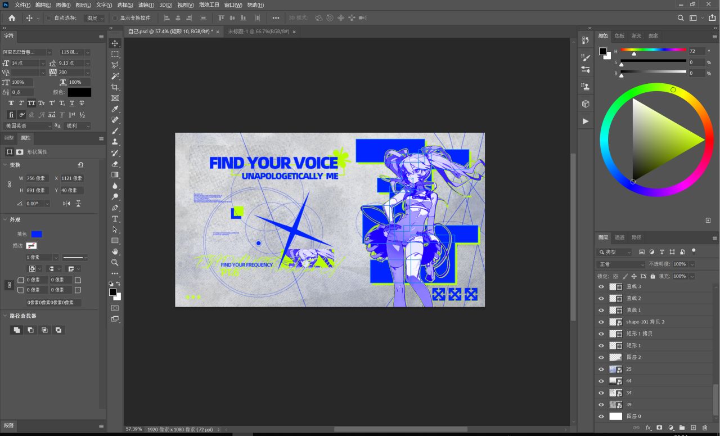The image size is (720, 436).
Task: Collapse the 外观 section in Properties
Action: pyautogui.click(x=6, y=220)
